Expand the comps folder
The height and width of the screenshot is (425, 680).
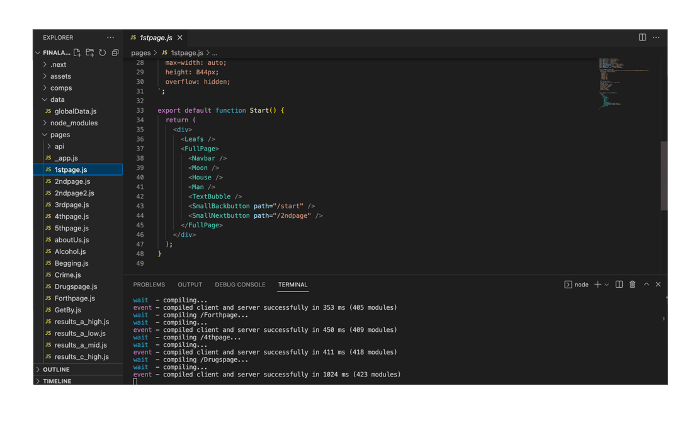[61, 88]
